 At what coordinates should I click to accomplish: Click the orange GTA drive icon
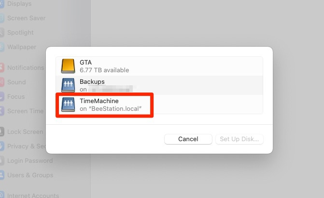click(x=68, y=66)
